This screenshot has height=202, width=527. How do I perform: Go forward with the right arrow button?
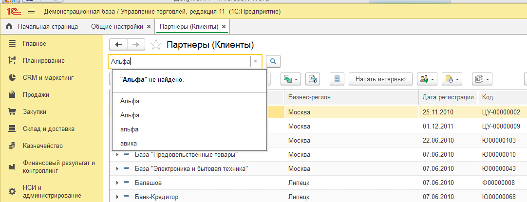[136, 44]
